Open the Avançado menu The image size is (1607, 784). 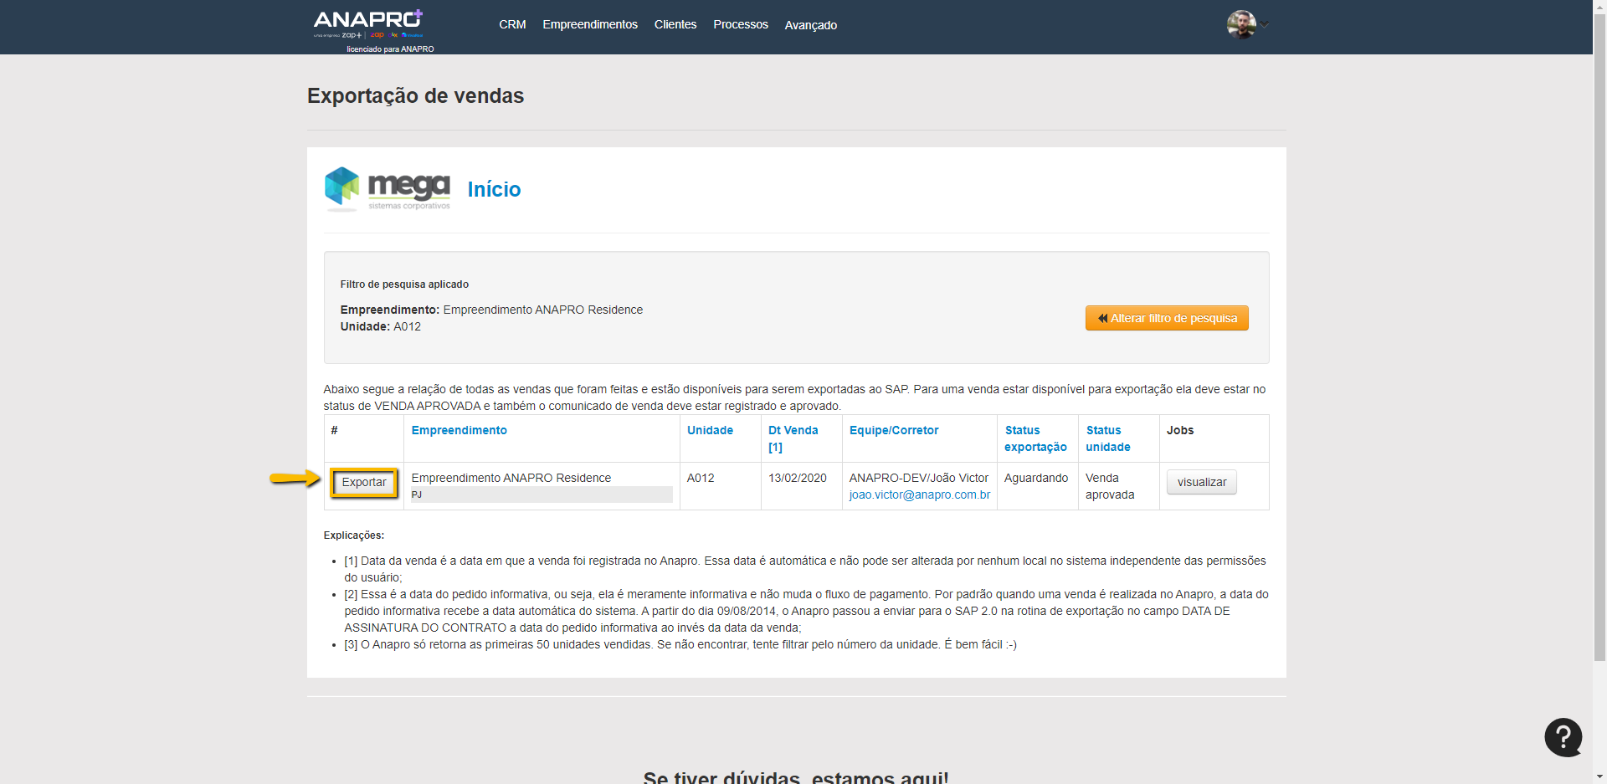810,25
